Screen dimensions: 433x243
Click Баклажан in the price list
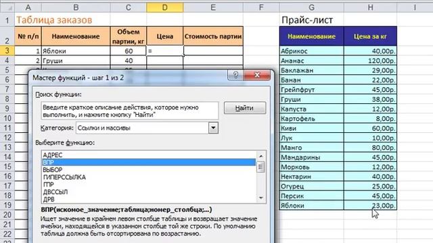tap(311, 70)
